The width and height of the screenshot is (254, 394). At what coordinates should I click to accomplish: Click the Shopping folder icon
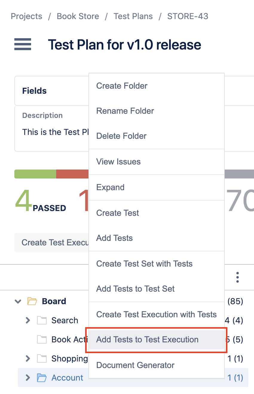(42, 358)
